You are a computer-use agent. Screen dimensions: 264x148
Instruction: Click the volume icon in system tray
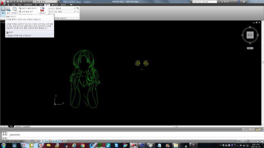(x=244, y=146)
